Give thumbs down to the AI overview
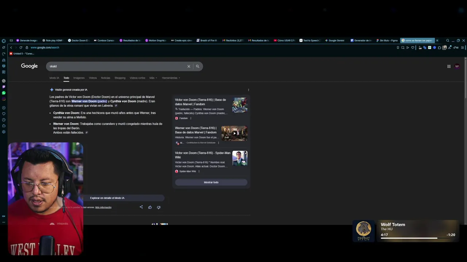467x262 pixels. pyautogui.click(x=159, y=207)
